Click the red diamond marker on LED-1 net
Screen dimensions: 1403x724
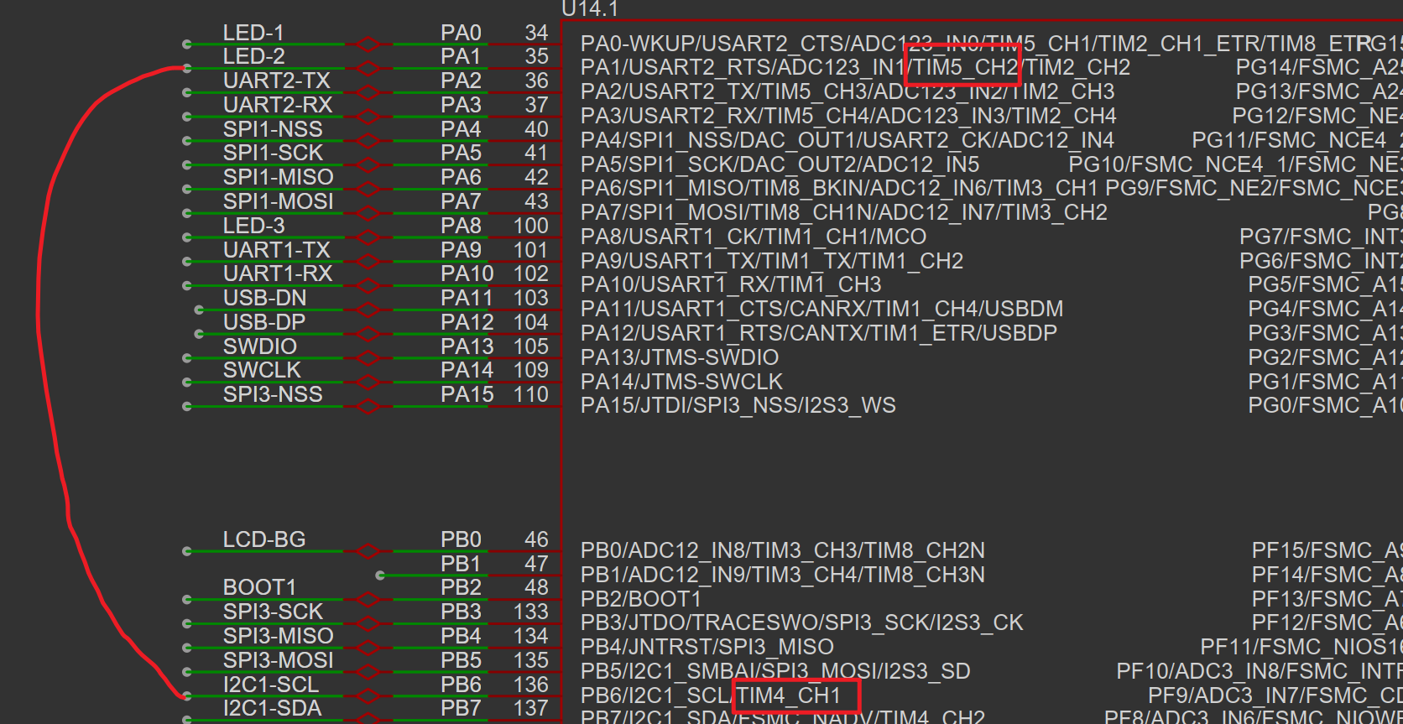(368, 44)
